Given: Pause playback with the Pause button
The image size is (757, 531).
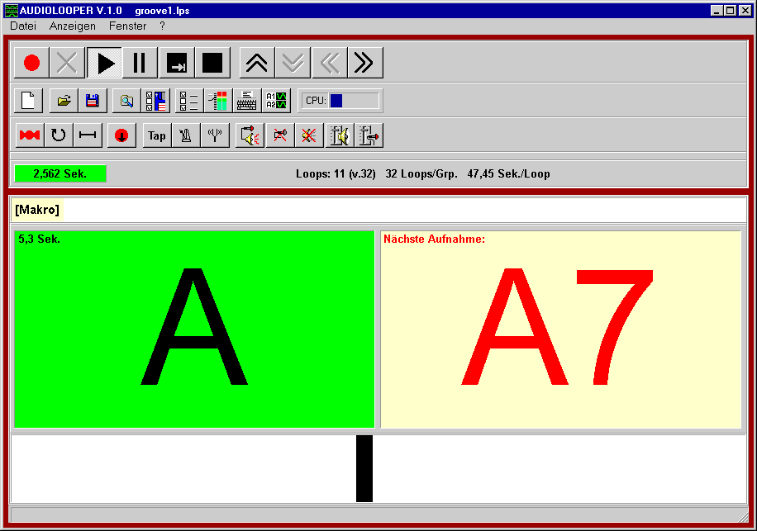Looking at the screenshot, I should 140,63.
